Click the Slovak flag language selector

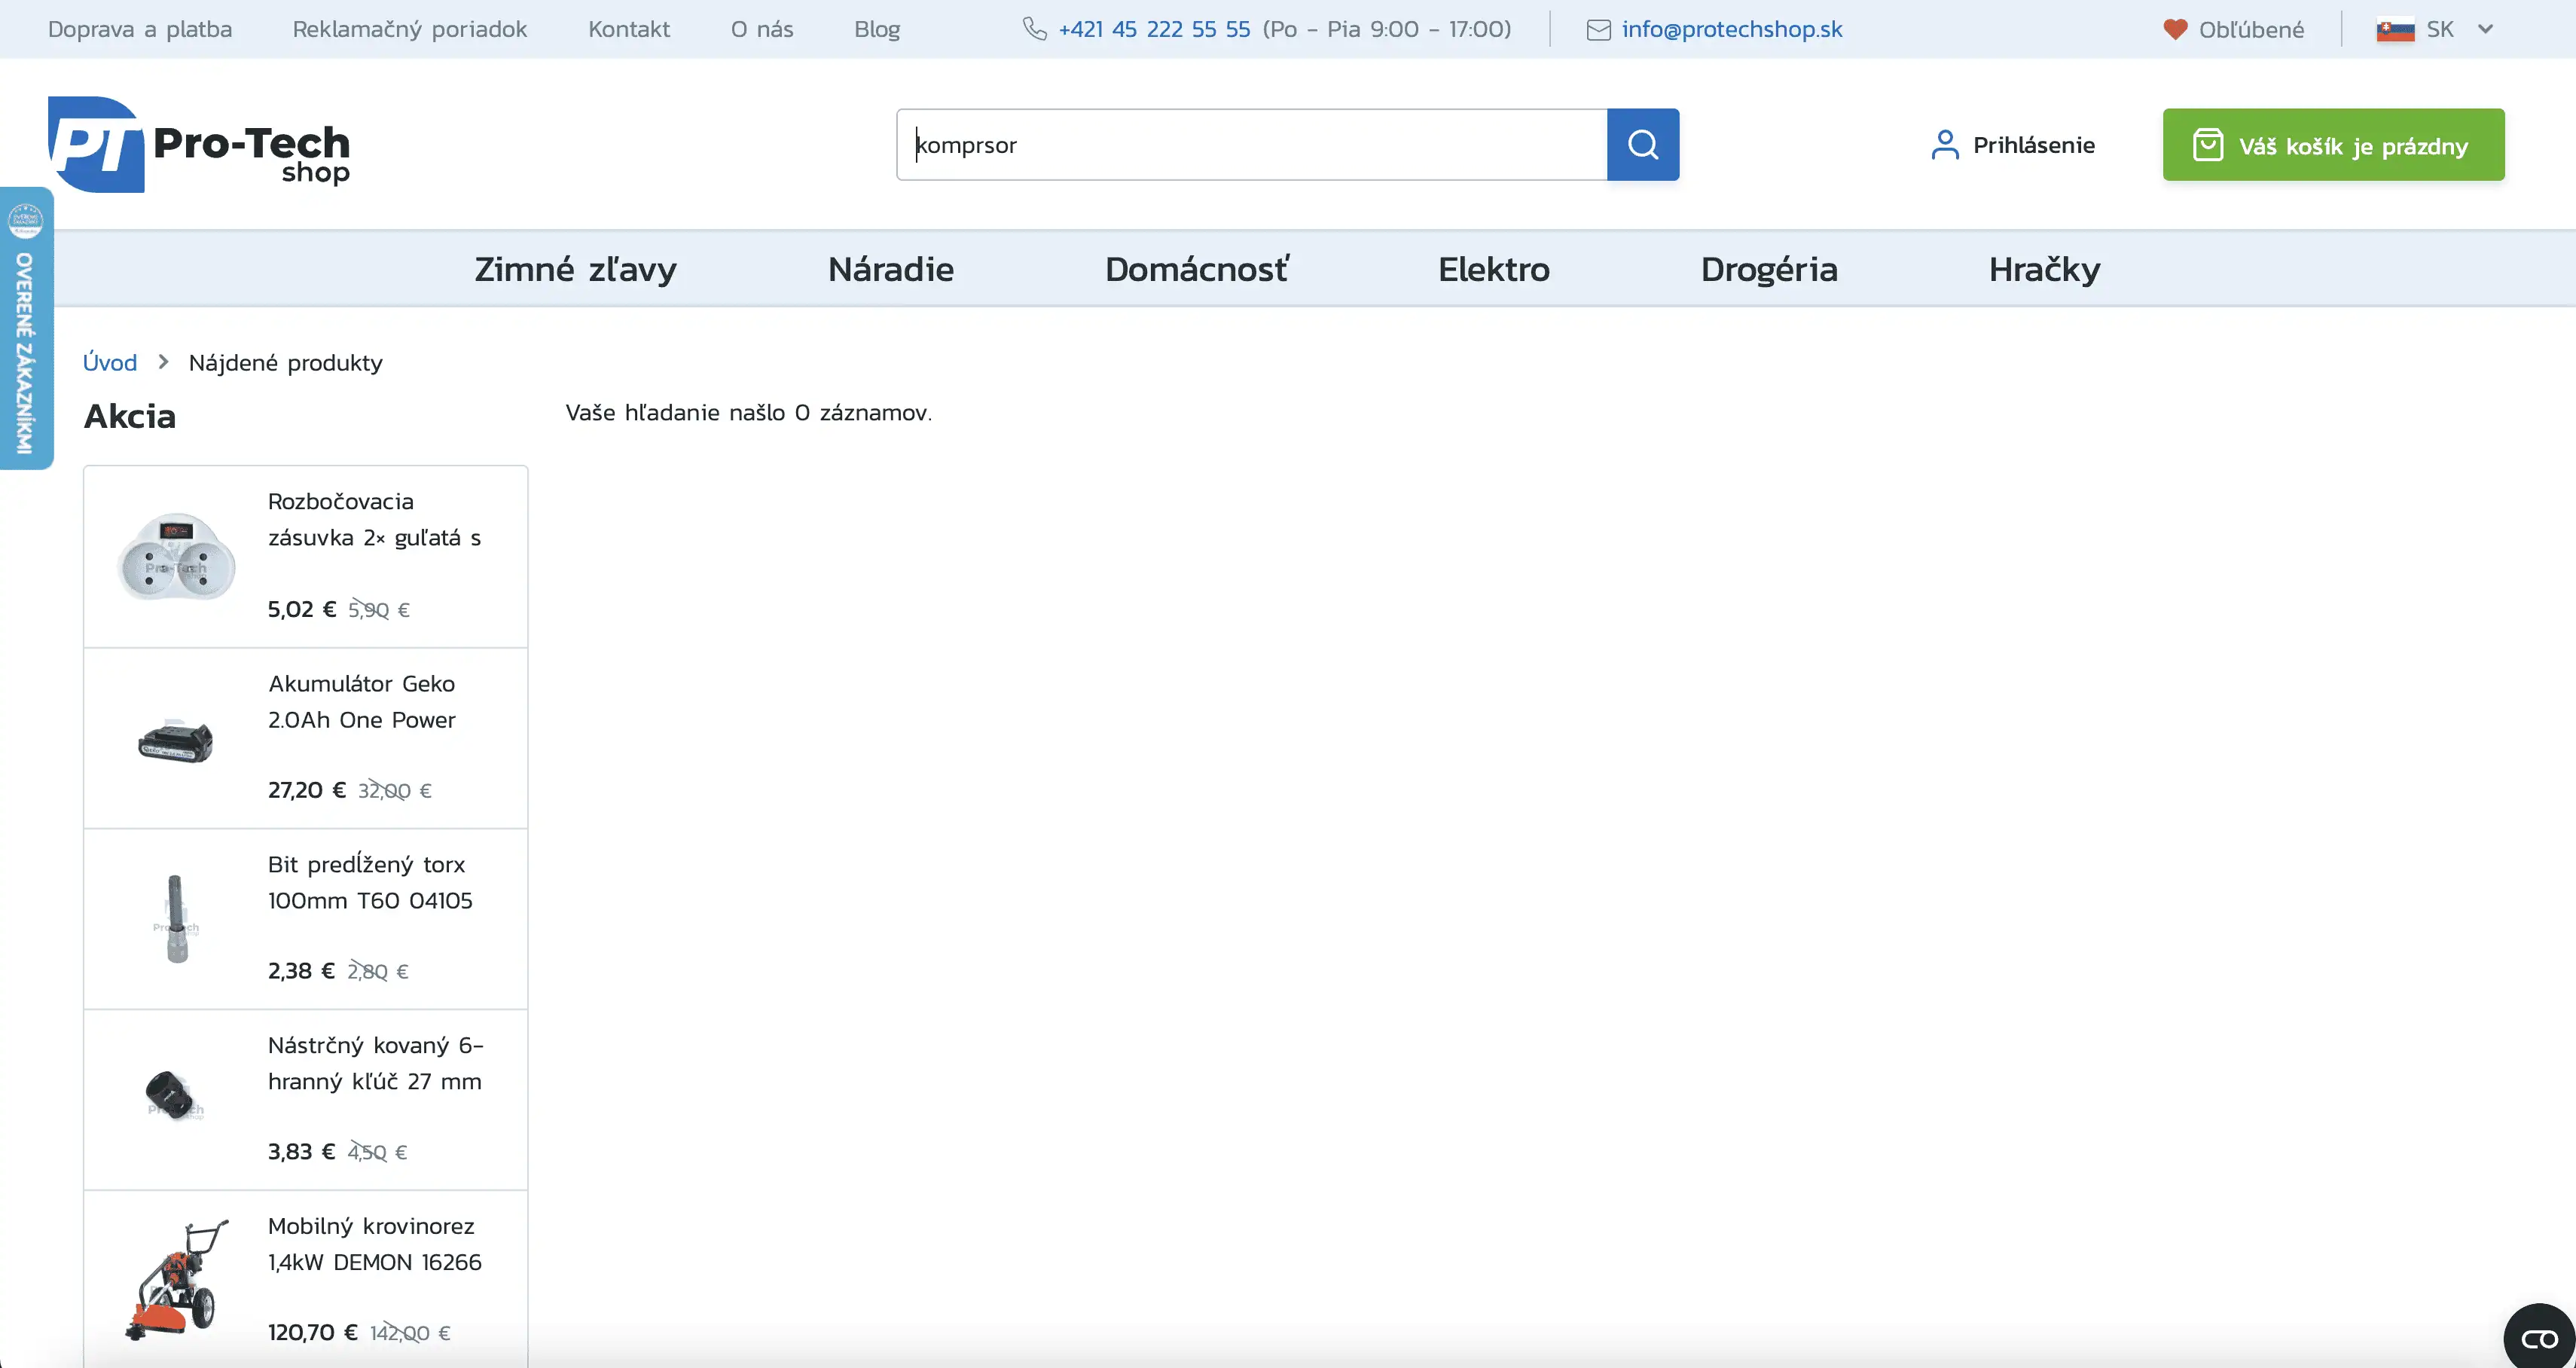[2395, 30]
